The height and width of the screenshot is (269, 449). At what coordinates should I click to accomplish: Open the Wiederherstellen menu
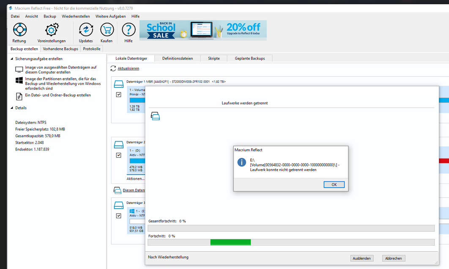[76, 17]
